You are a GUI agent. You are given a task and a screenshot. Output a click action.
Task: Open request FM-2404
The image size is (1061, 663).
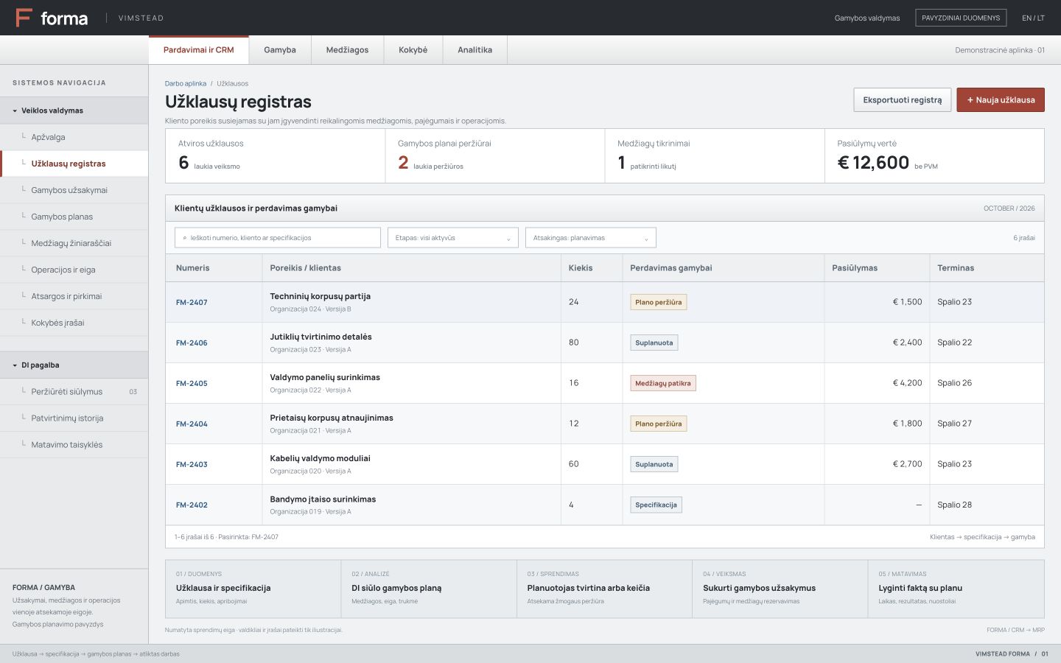click(192, 424)
